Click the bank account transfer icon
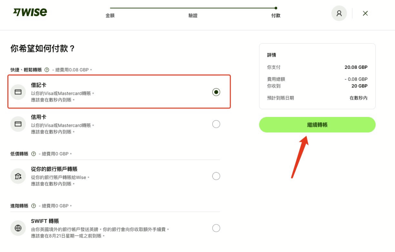This screenshot has height=252, width=395. 18,176
